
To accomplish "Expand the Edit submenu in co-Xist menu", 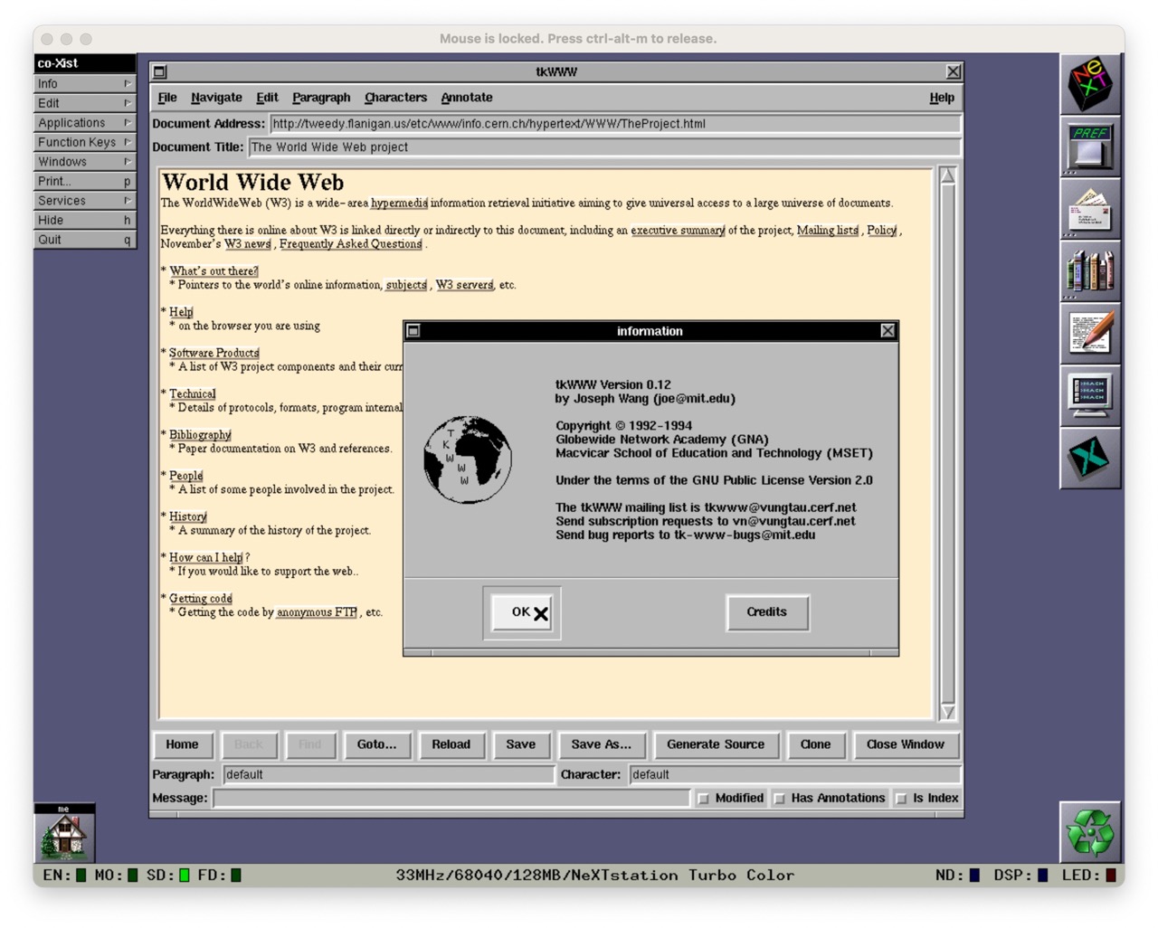I will click(x=84, y=103).
